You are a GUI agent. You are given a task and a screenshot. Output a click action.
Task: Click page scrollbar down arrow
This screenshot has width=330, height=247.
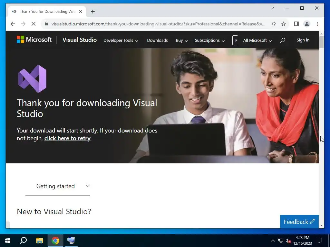321,225
